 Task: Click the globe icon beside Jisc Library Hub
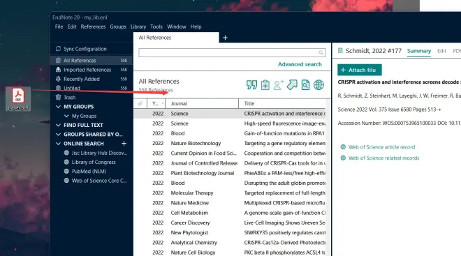point(67,153)
